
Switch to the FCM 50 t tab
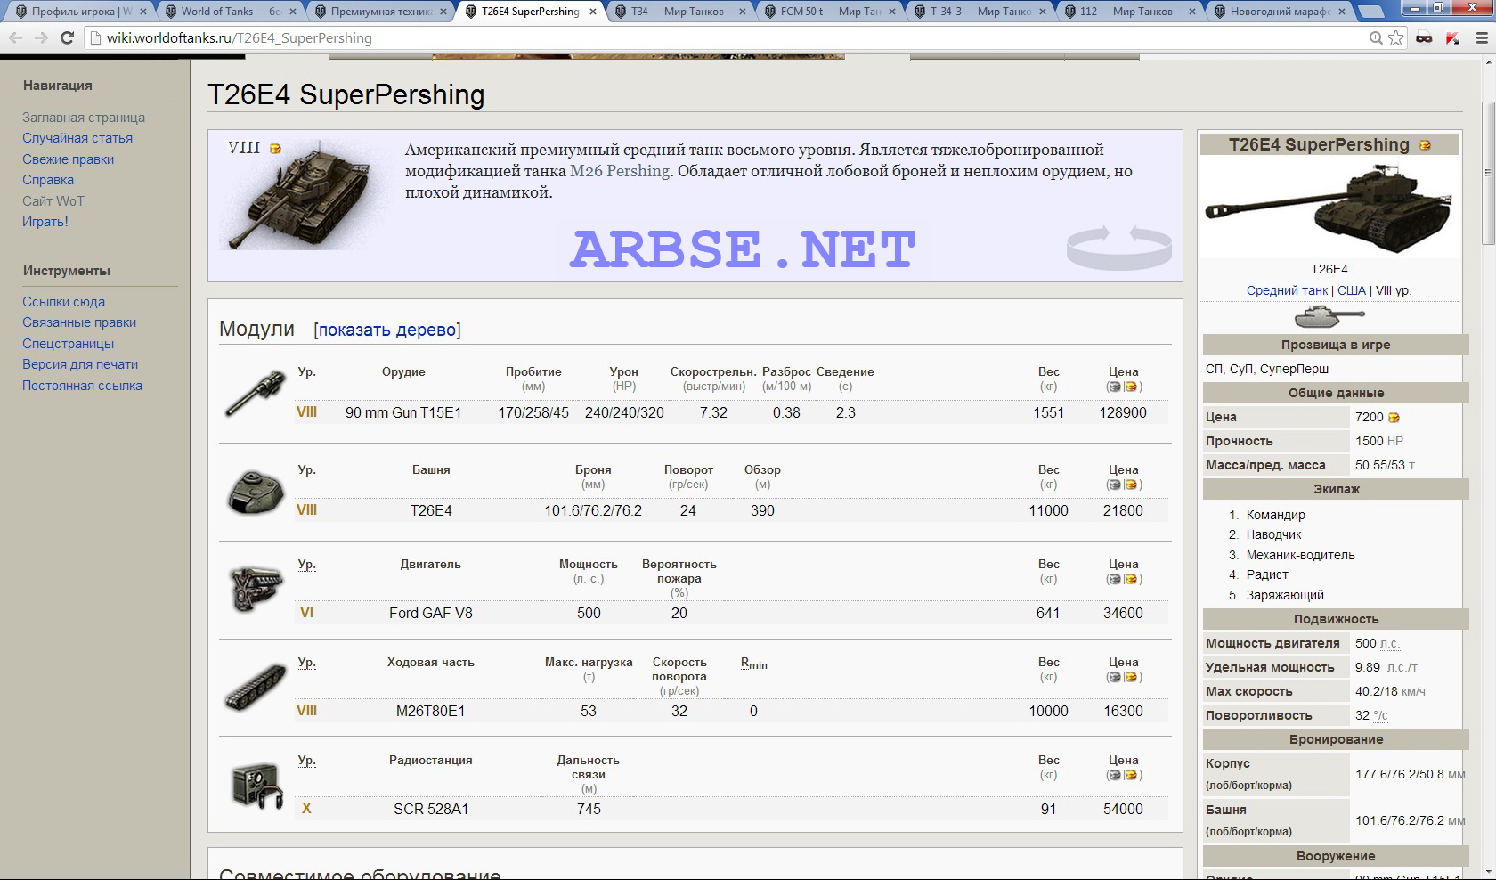830,12
